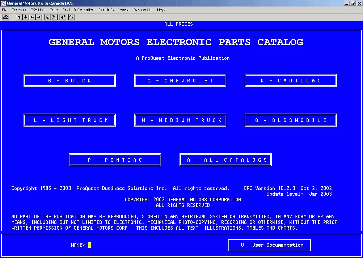Click 'COPYRIGHT 2003 GENERAL MOTORS CORPORATION' line
The width and height of the screenshot is (363, 258).
(x=183, y=200)
